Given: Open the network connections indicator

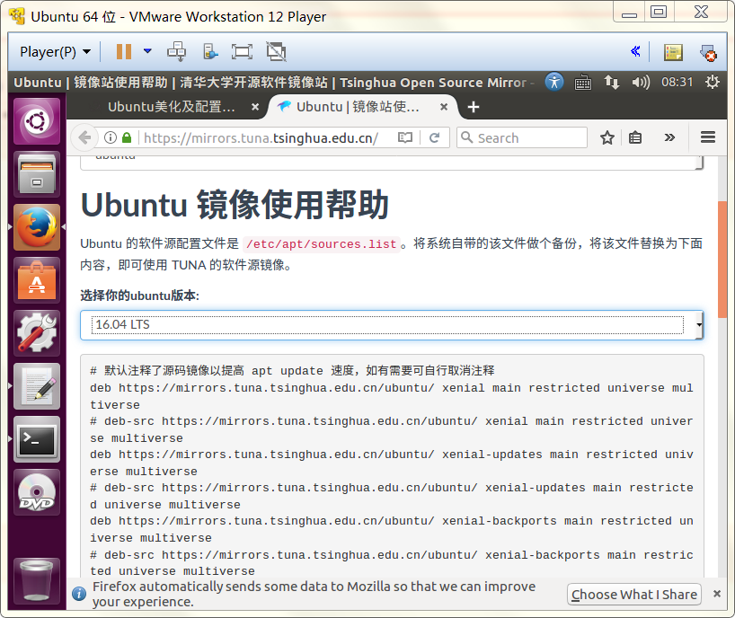Looking at the screenshot, I should point(611,82).
